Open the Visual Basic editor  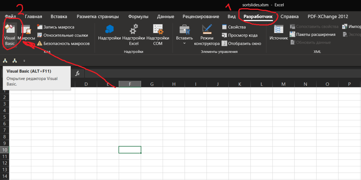[10, 35]
